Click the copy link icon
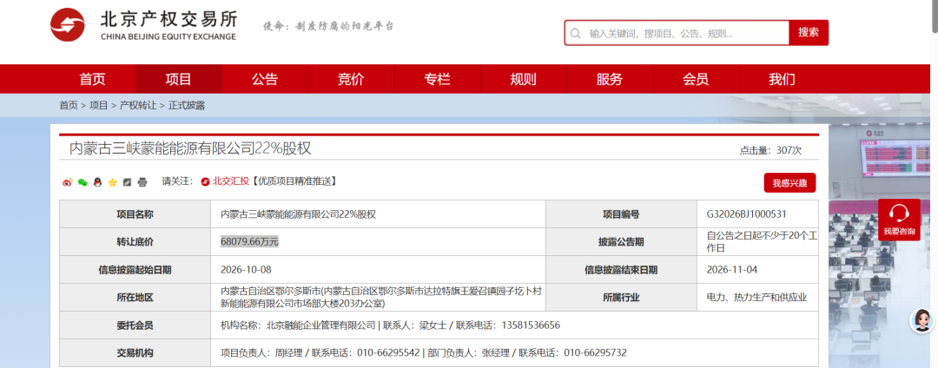 point(128,183)
